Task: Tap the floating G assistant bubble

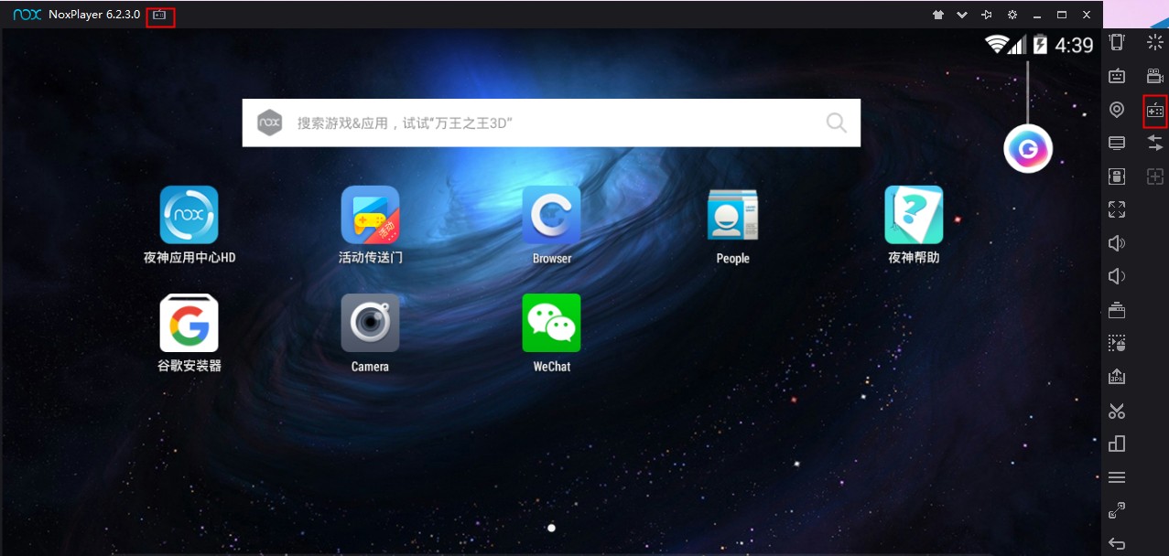Action: [1028, 148]
